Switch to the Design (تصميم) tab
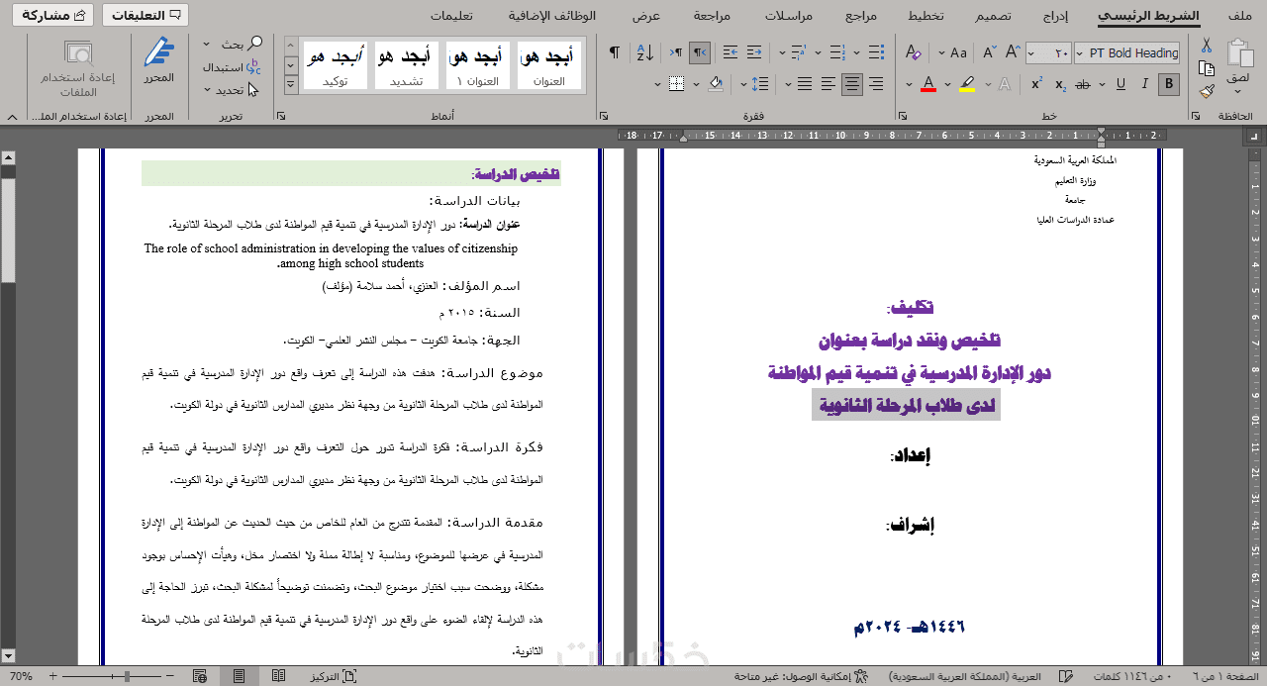This screenshot has height=686, width=1267. tap(995, 16)
